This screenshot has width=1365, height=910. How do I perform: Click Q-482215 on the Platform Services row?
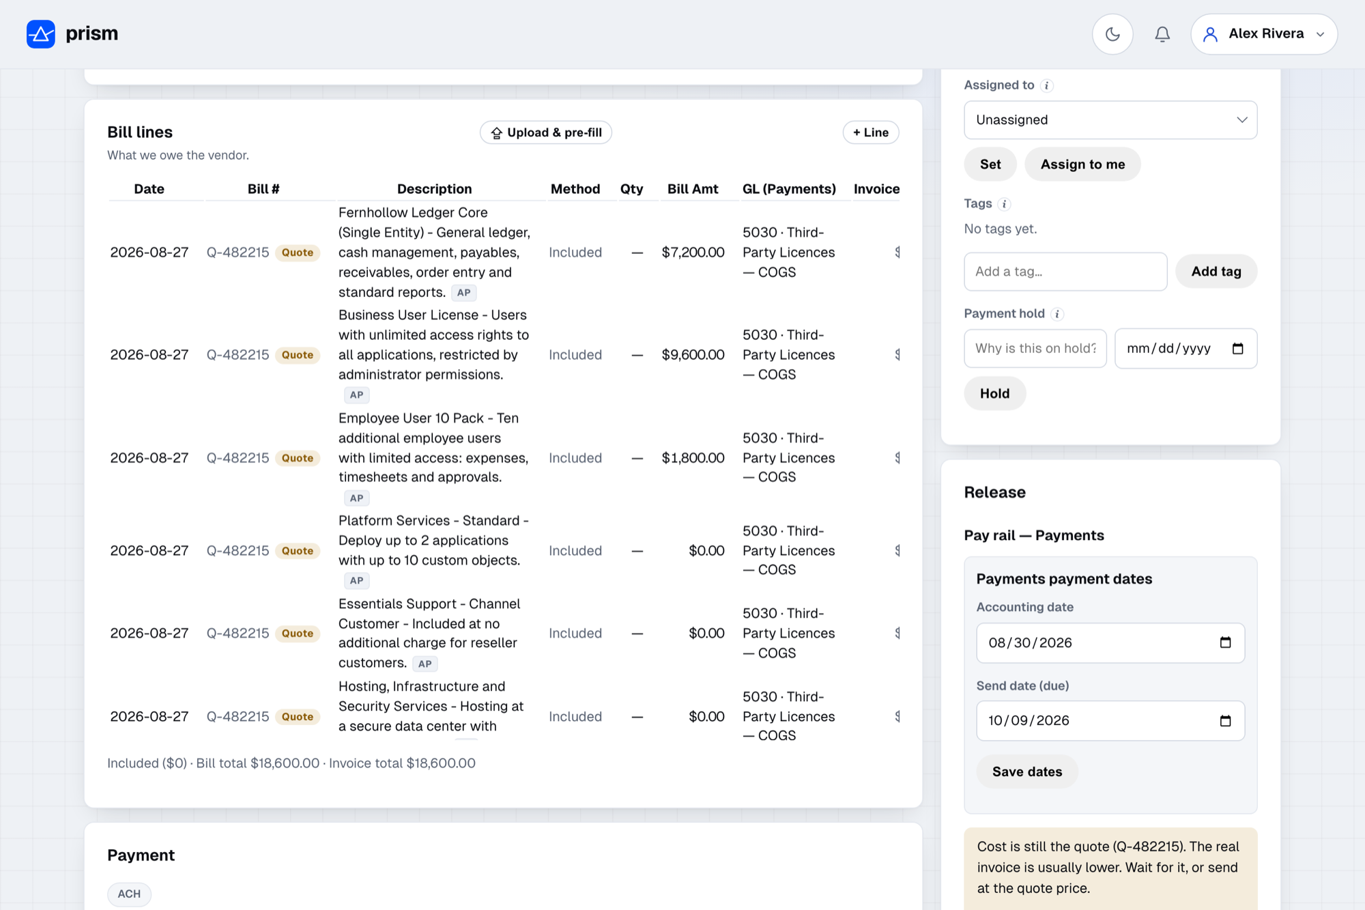coord(238,551)
